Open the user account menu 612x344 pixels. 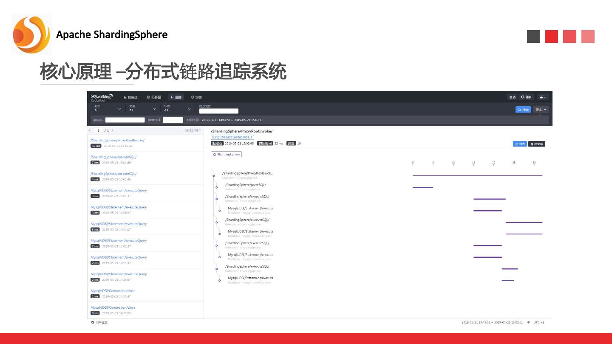(x=543, y=97)
